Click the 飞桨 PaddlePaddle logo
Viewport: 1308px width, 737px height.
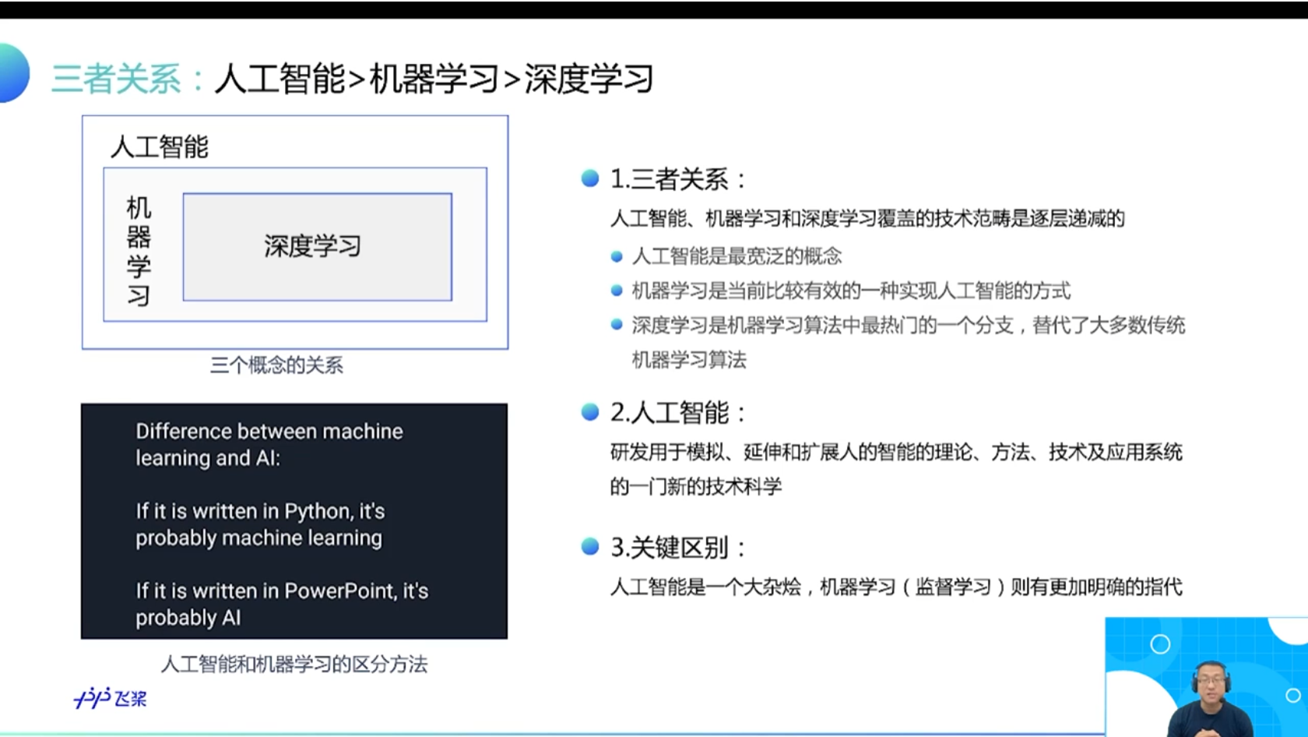(x=111, y=697)
